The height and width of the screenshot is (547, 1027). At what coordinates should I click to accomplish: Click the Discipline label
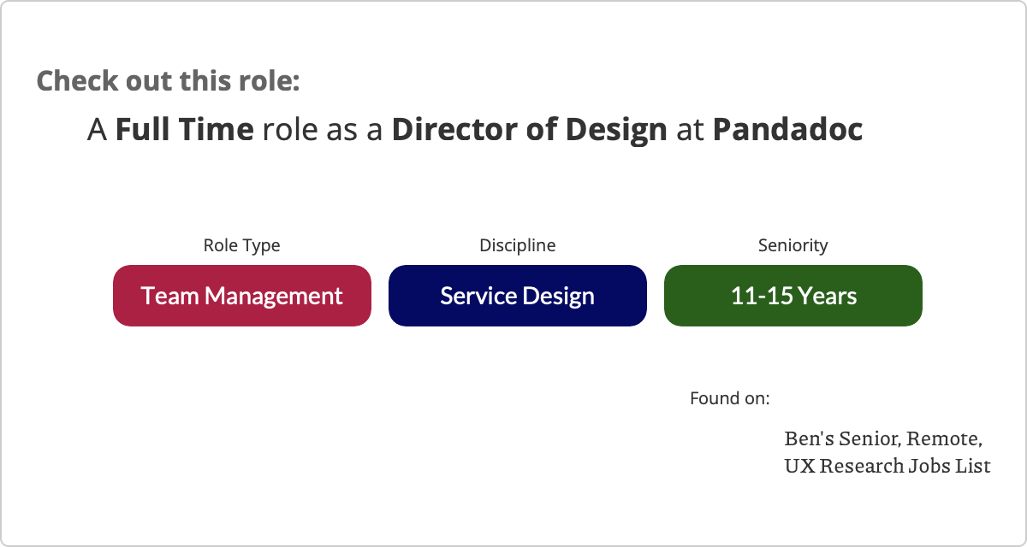(517, 245)
